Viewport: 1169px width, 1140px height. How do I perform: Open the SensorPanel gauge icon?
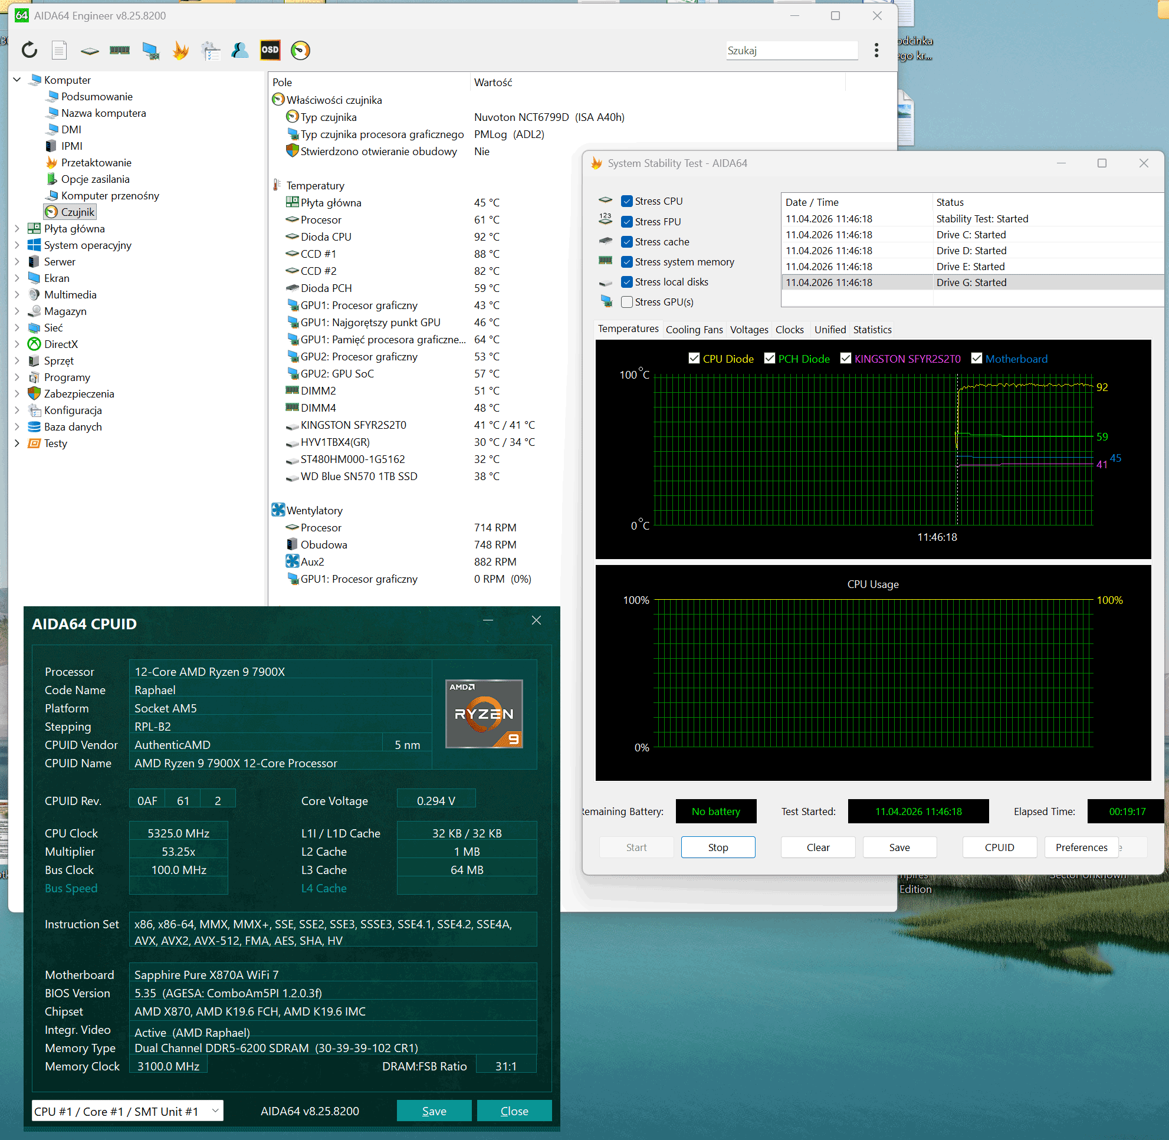pos(300,50)
